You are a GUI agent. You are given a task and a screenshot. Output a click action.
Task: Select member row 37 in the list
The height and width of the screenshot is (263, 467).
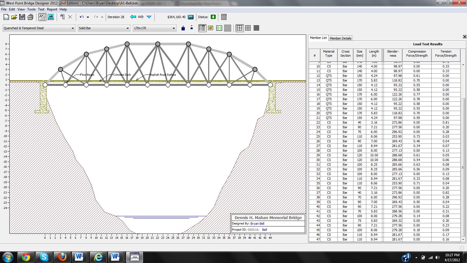(385, 193)
